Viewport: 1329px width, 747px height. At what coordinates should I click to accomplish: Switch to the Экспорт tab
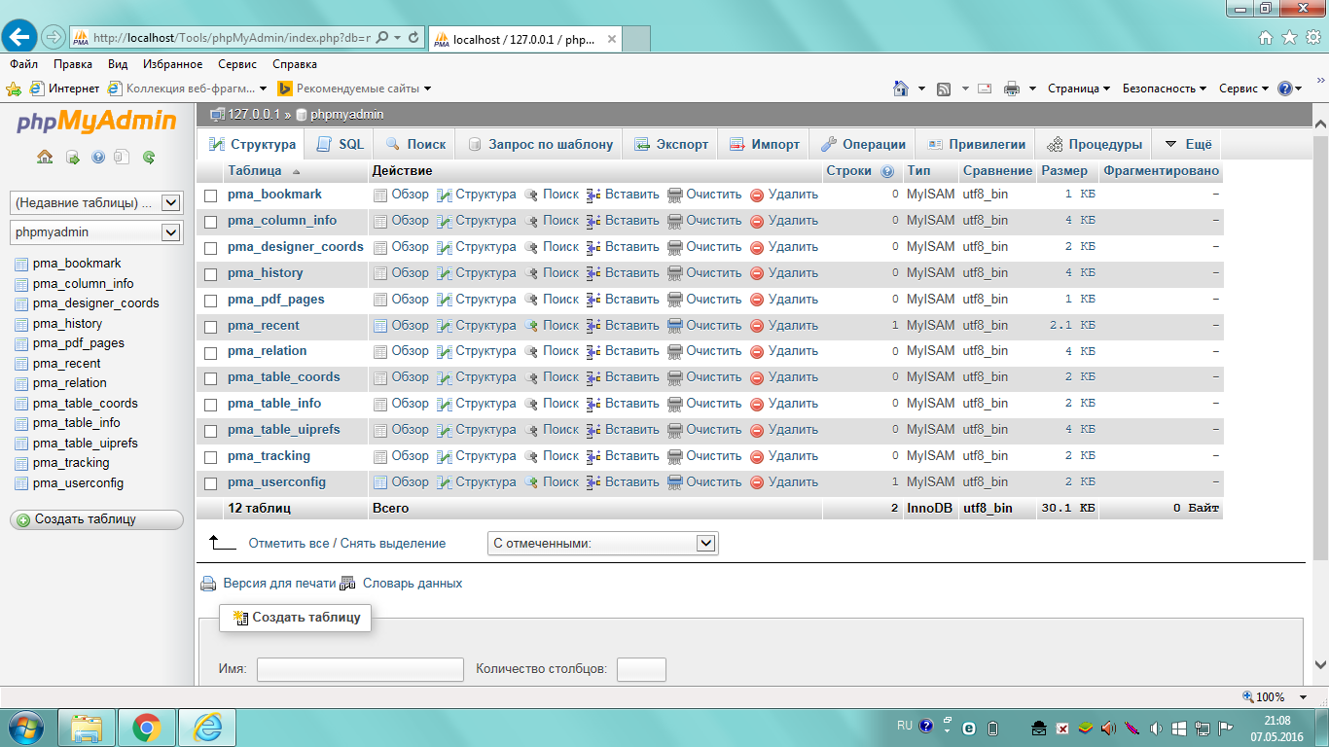[x=671, y=144]
